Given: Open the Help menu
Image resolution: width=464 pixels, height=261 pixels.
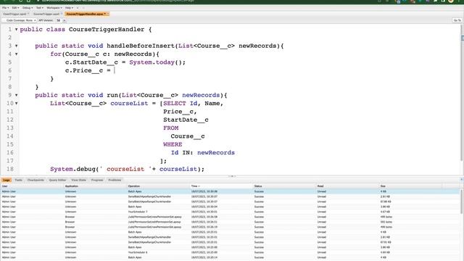Looking at the screenshot, I should coord(69,8).
